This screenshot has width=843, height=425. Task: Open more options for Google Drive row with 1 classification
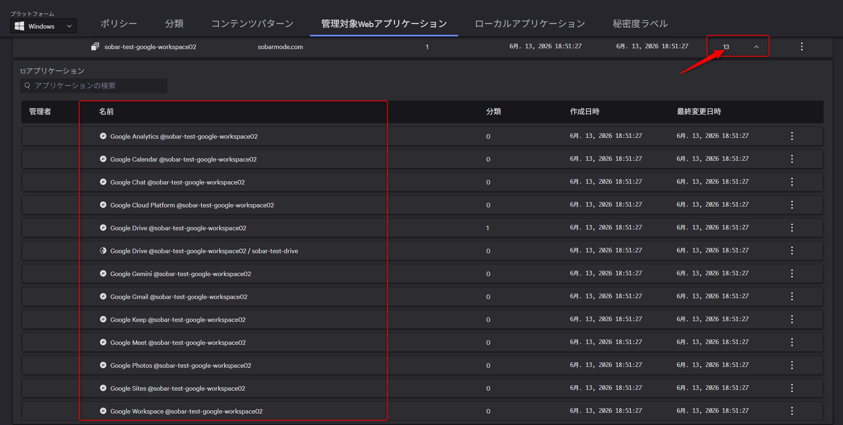(x=792, y=228)
